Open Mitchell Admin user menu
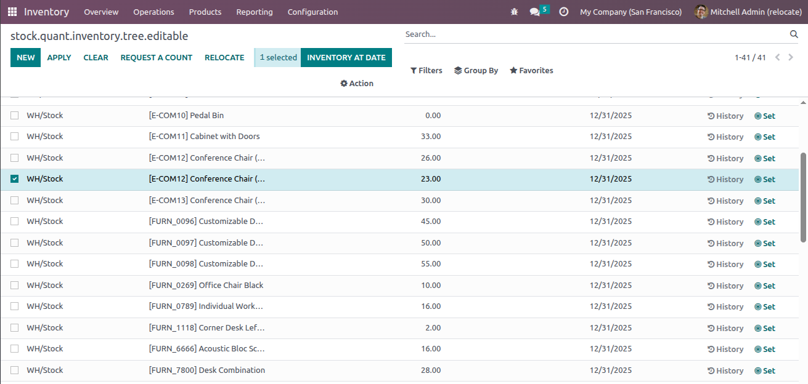The height and width of the screenshot is (384, 808). click(748, 12)
